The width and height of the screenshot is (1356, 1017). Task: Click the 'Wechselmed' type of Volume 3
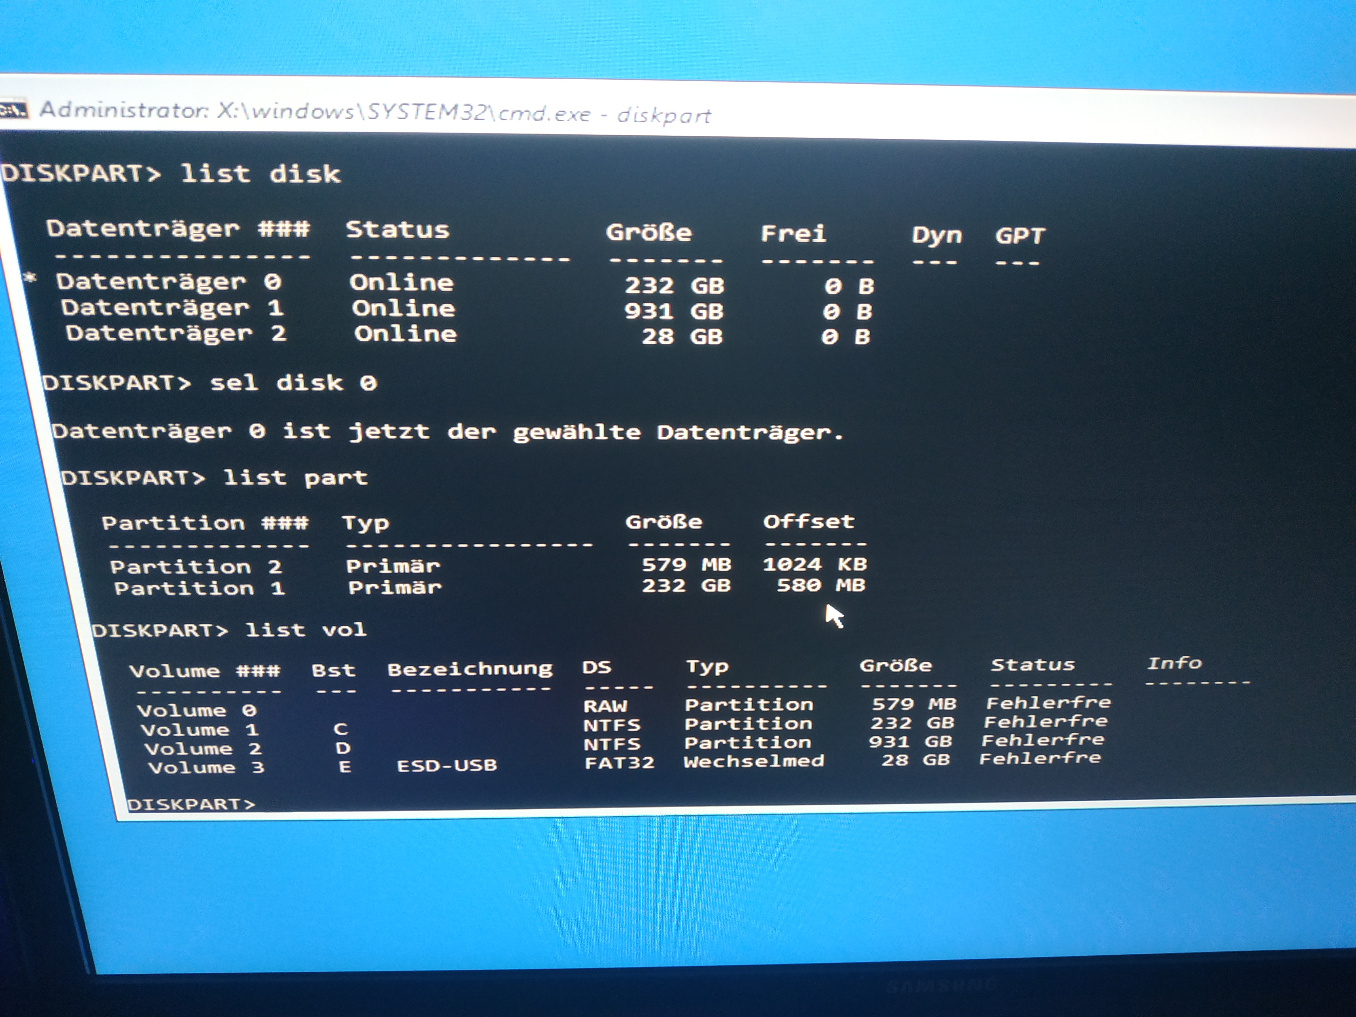[x=754, y=761]
